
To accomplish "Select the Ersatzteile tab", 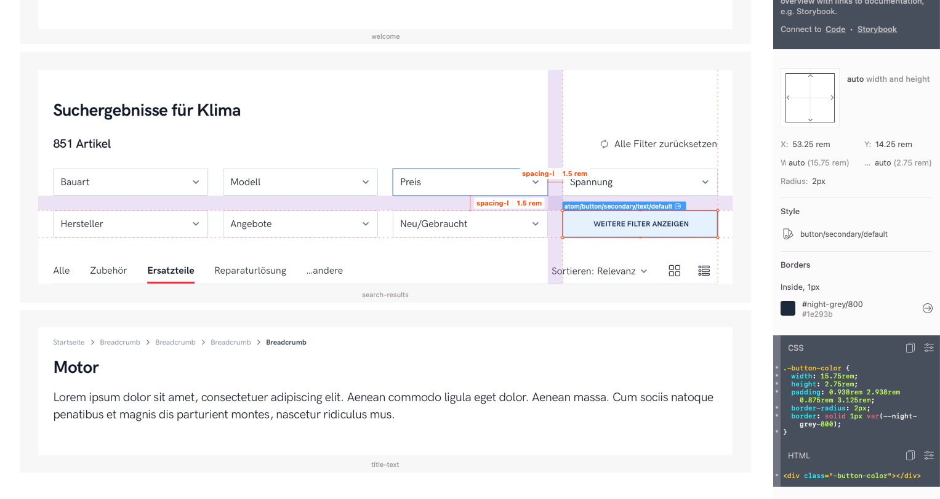I will pyautogui.click(x=171, y=271).
